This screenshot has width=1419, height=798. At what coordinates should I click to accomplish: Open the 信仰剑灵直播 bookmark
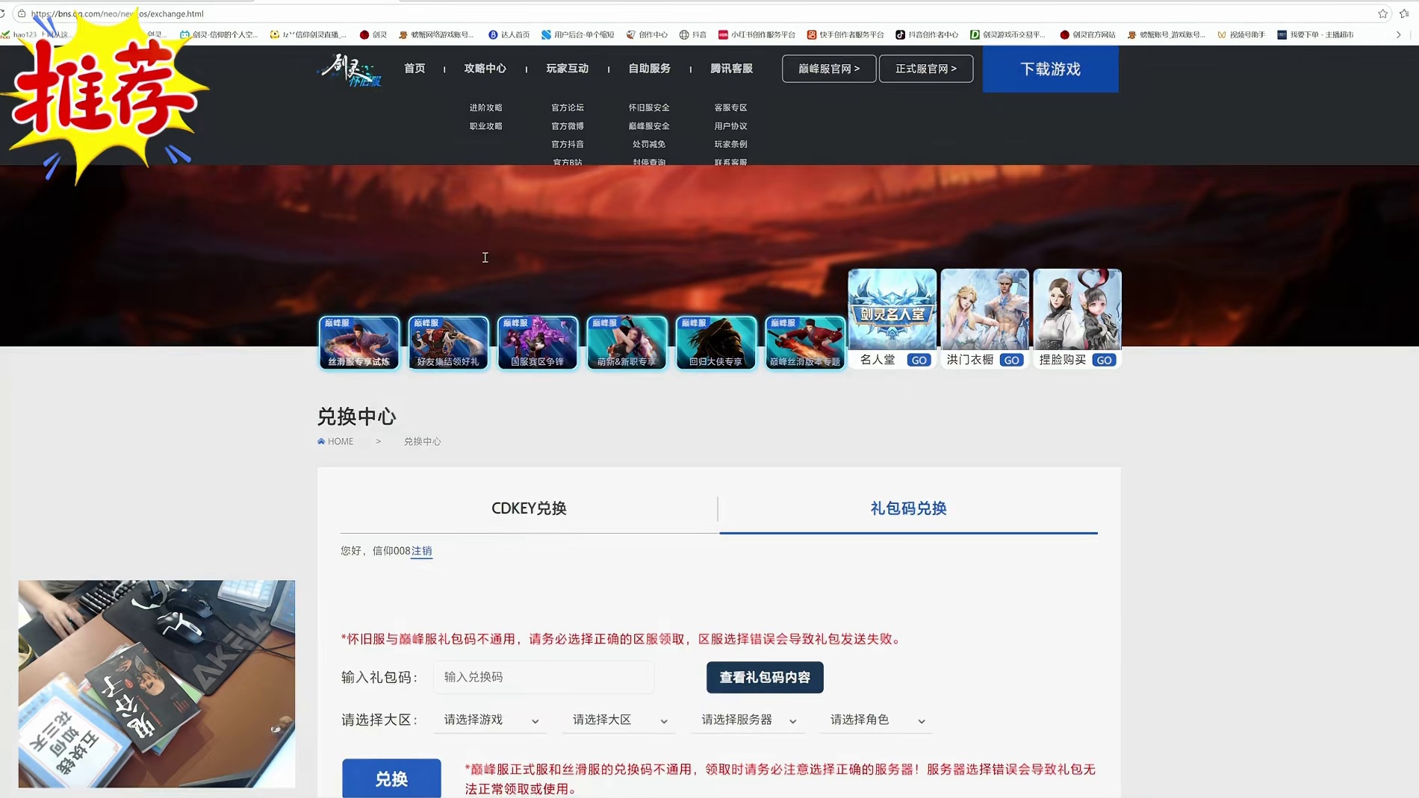coord(308,34)
